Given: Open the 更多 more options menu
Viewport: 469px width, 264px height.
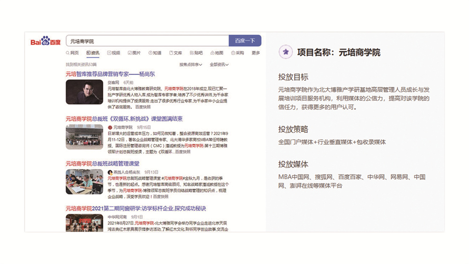Looking at the screenshot, I should click(x=256, y=53).
